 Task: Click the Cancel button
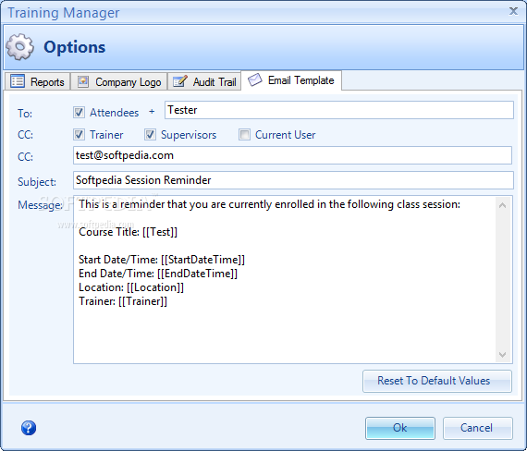click(x=477, y=428)
